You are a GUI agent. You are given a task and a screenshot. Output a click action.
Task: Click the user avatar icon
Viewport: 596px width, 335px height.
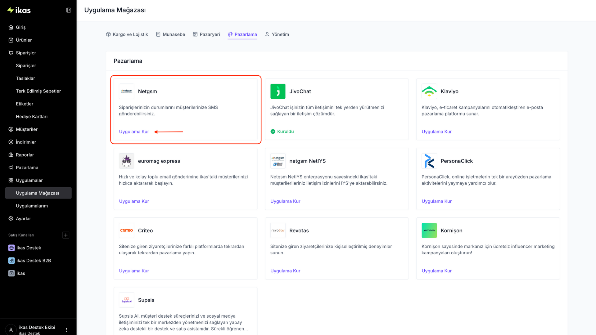11,330
